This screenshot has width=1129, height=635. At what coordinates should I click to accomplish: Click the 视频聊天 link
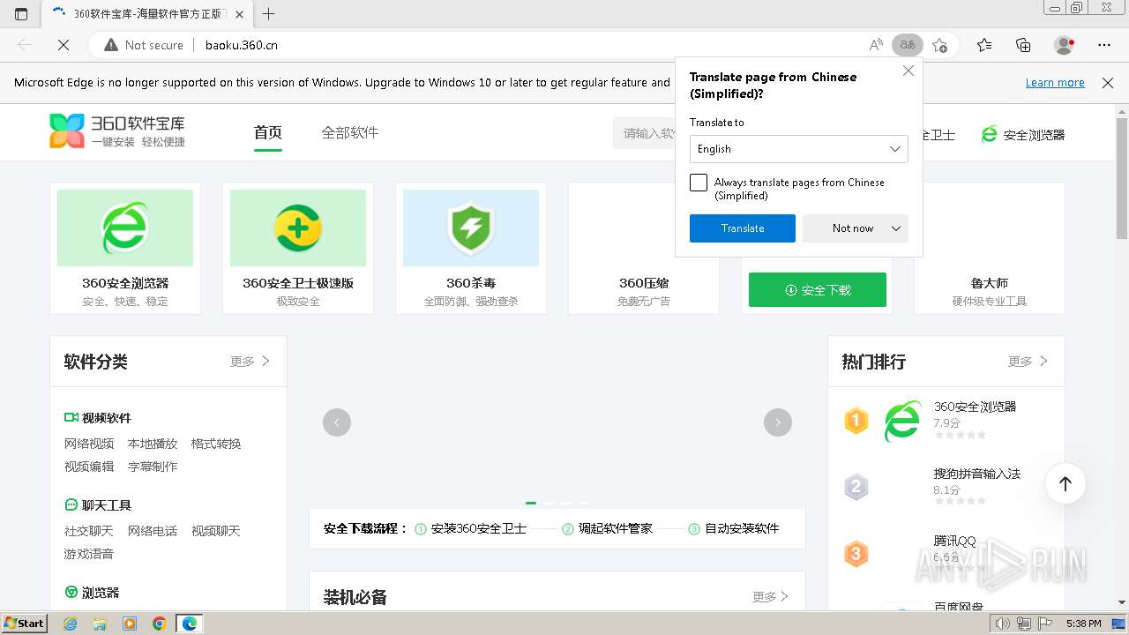click(216, 531)
